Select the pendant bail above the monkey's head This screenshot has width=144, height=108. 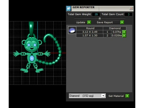coord(31,28)
